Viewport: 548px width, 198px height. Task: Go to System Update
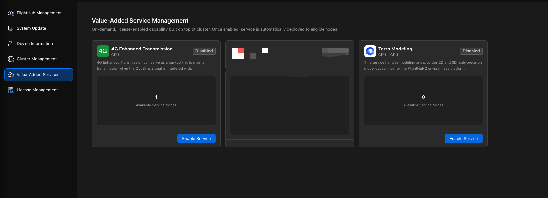pyautogui.click(x=39, y=28)
